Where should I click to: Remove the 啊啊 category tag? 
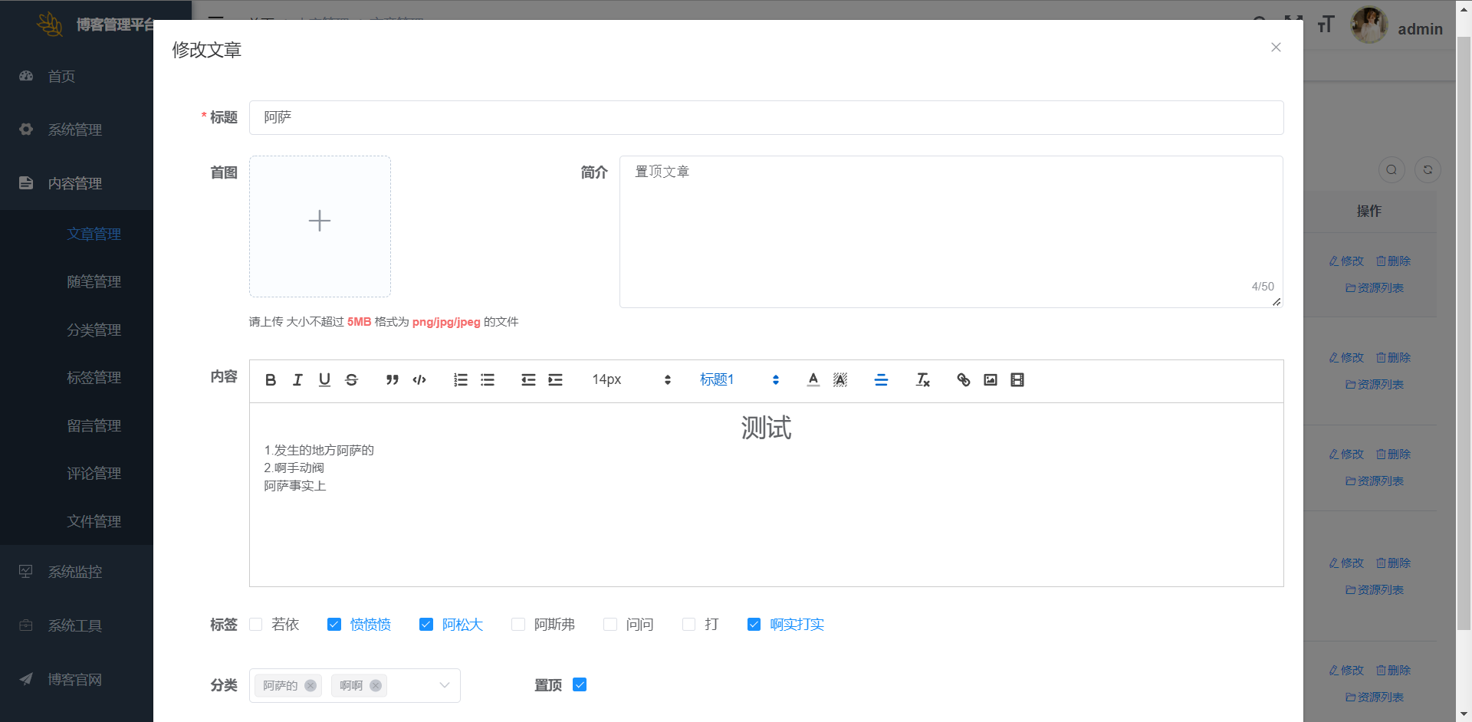pos(376,686)
